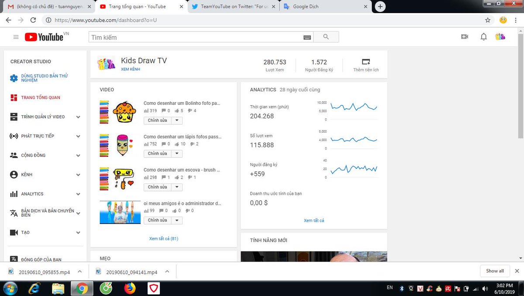Click the Cốc Cốc browser taskbar icon

point(106,288)
